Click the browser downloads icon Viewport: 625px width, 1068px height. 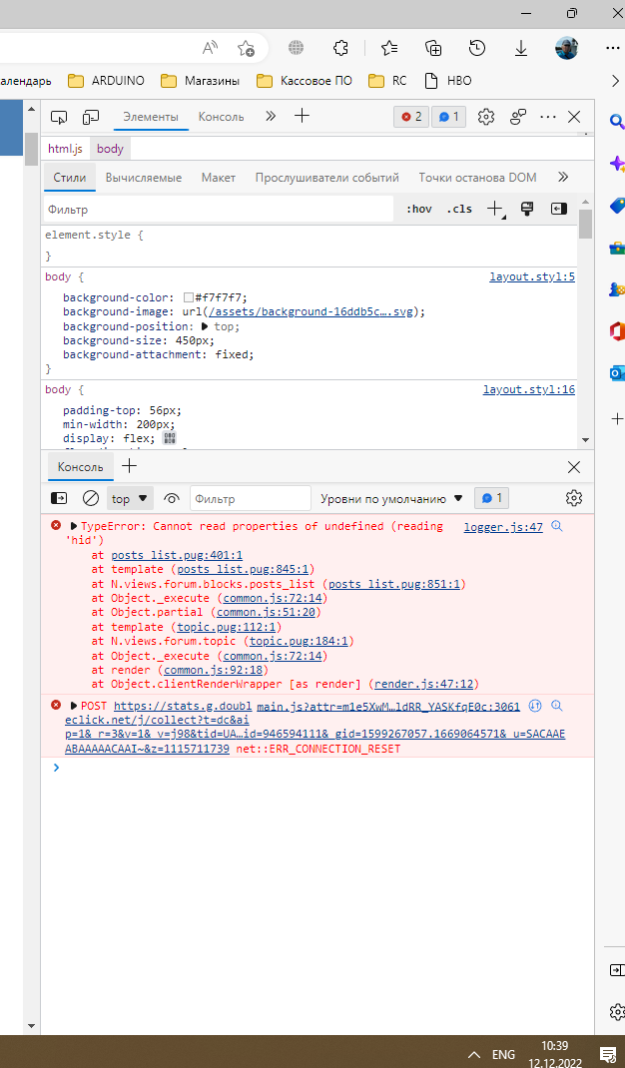tap(521, 48)
